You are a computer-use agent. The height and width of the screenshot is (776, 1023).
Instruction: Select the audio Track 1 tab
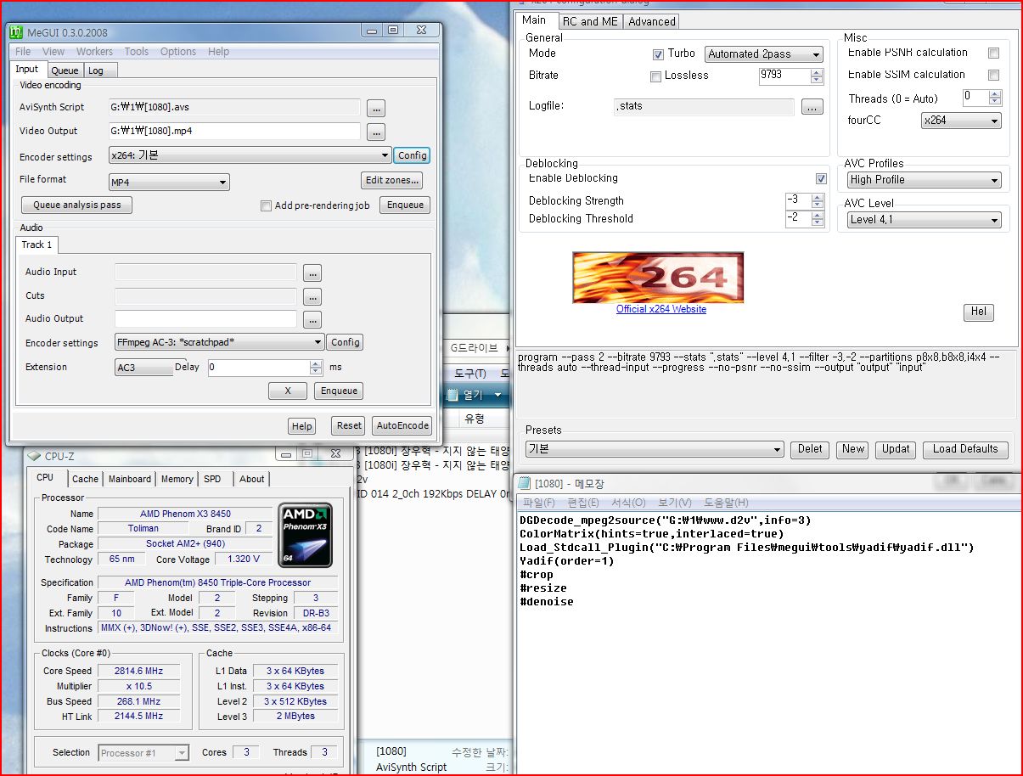point(37,245)
